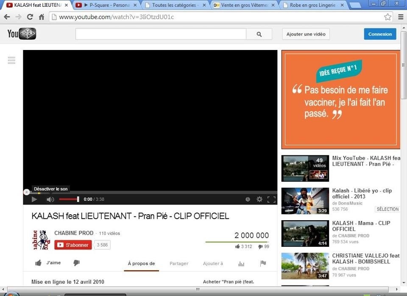Close the KALASH feat LIEUTENANT tab
Image resolution: width=407 pixels, height=296 pixels.
pos(67,5)
